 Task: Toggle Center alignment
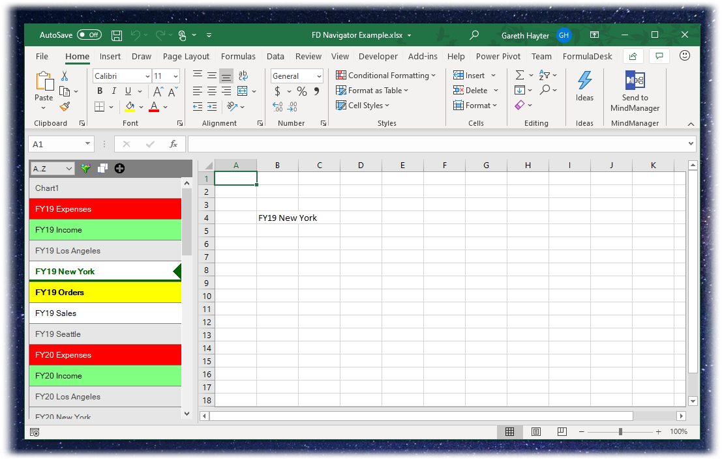pyautogui.click(x=212, y=91)
